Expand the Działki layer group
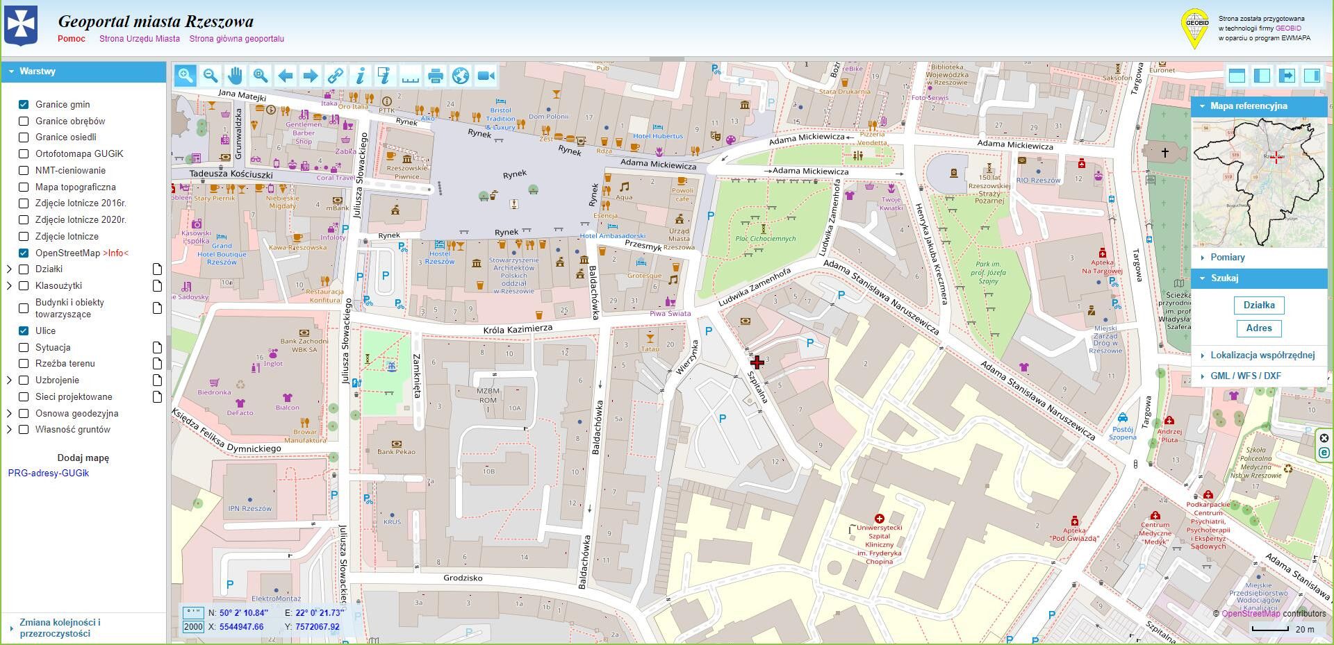The image size is (1334, 645). tap(10, 269)
